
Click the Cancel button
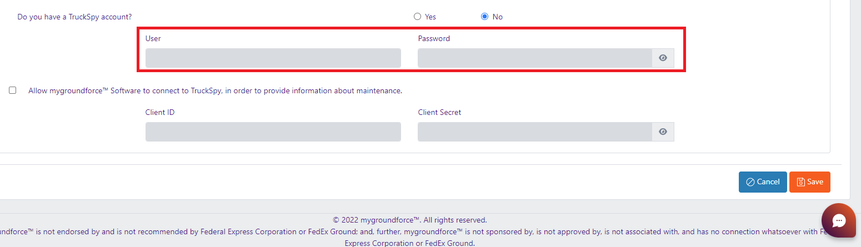coord(762,182)
